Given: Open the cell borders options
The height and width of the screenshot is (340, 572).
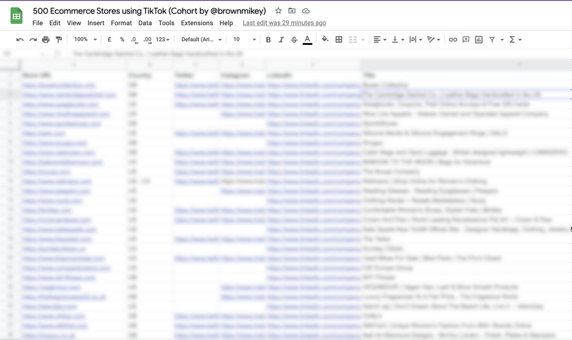Looking at the screenshot, I should 339,40.
